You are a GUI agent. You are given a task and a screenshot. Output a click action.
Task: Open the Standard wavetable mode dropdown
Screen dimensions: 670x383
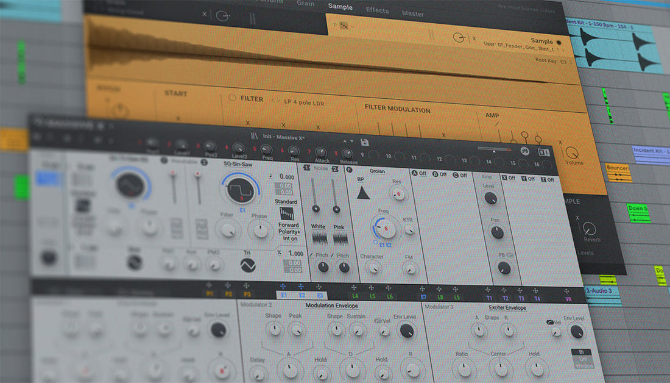286,201
